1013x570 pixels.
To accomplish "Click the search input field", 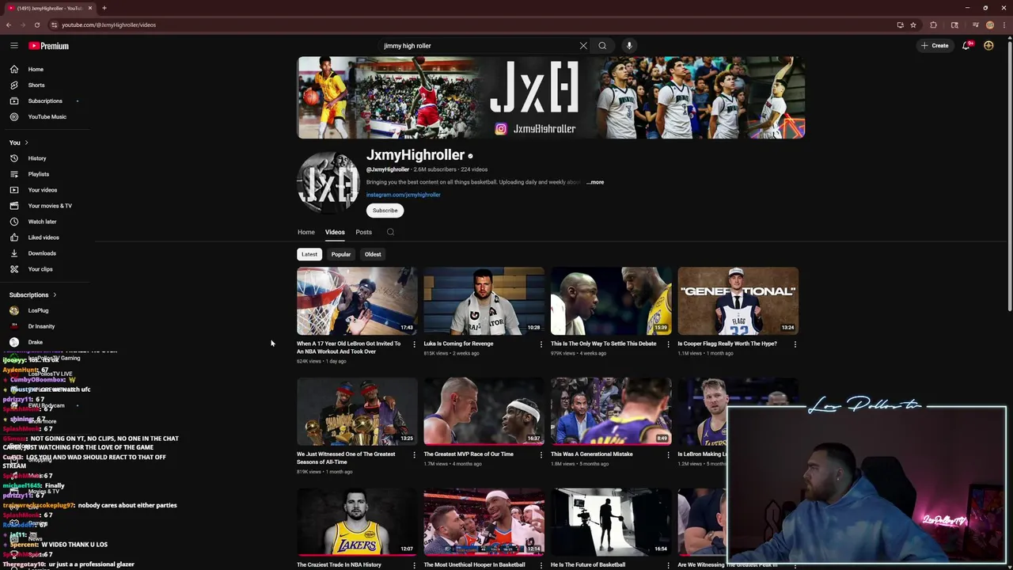I will click(x=479, y=46).
